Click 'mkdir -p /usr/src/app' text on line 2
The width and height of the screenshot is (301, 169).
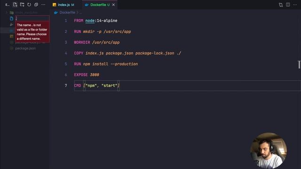(x=107, y=31)
